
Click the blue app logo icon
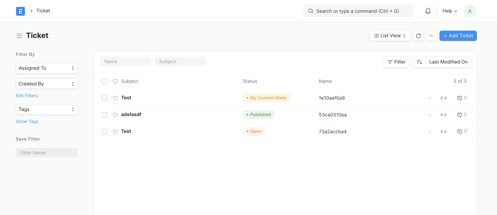click(20, 11)
